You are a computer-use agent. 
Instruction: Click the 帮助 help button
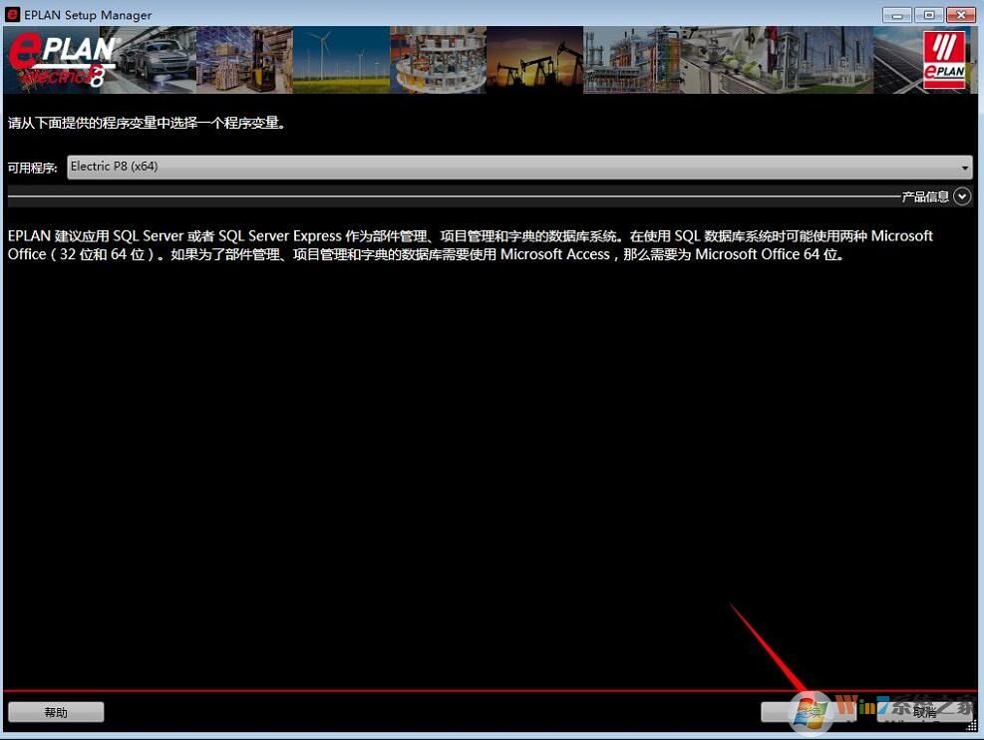click(x=56, y=711)
